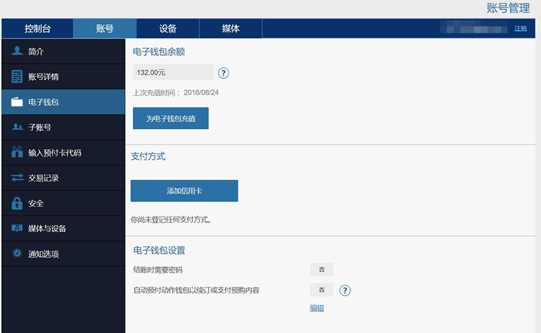This screenshot has height=333, width=541.
Task: Toggle the 结账时需要密码 setting value
Action: (322, 269)
